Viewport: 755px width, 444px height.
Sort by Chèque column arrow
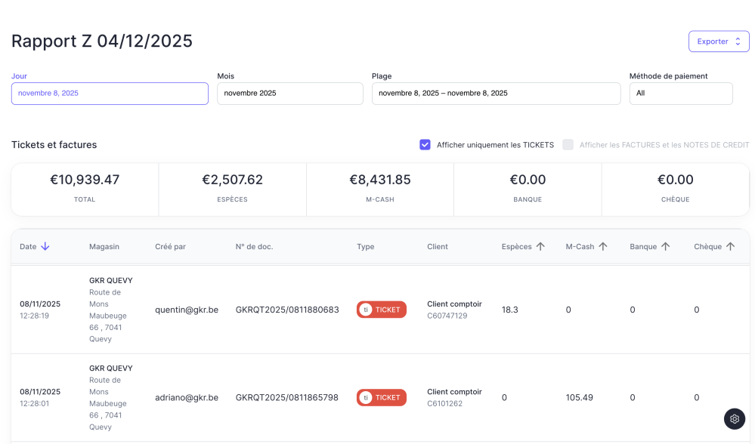pyautogui.click(x=730, y=246)
